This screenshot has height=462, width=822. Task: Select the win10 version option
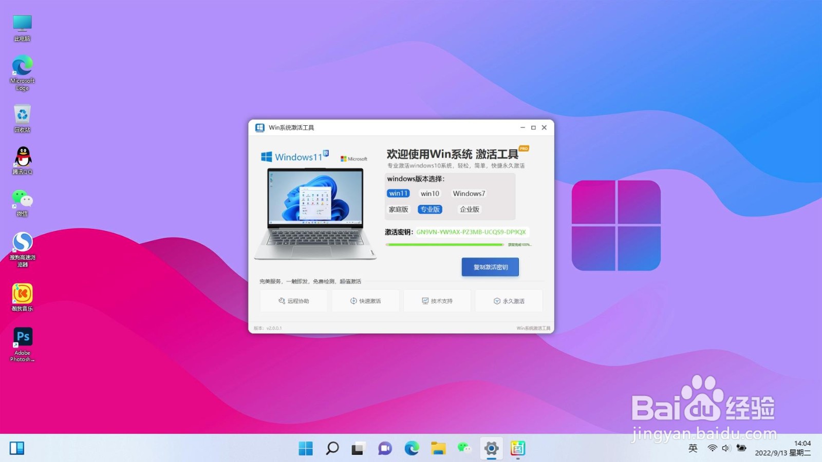(430, 194)
